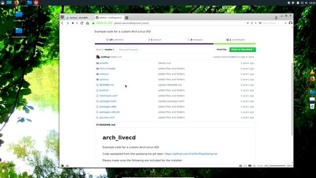Screen dimensions: 316x178
Task: Open the build.sh file
Action: point(104,90)
